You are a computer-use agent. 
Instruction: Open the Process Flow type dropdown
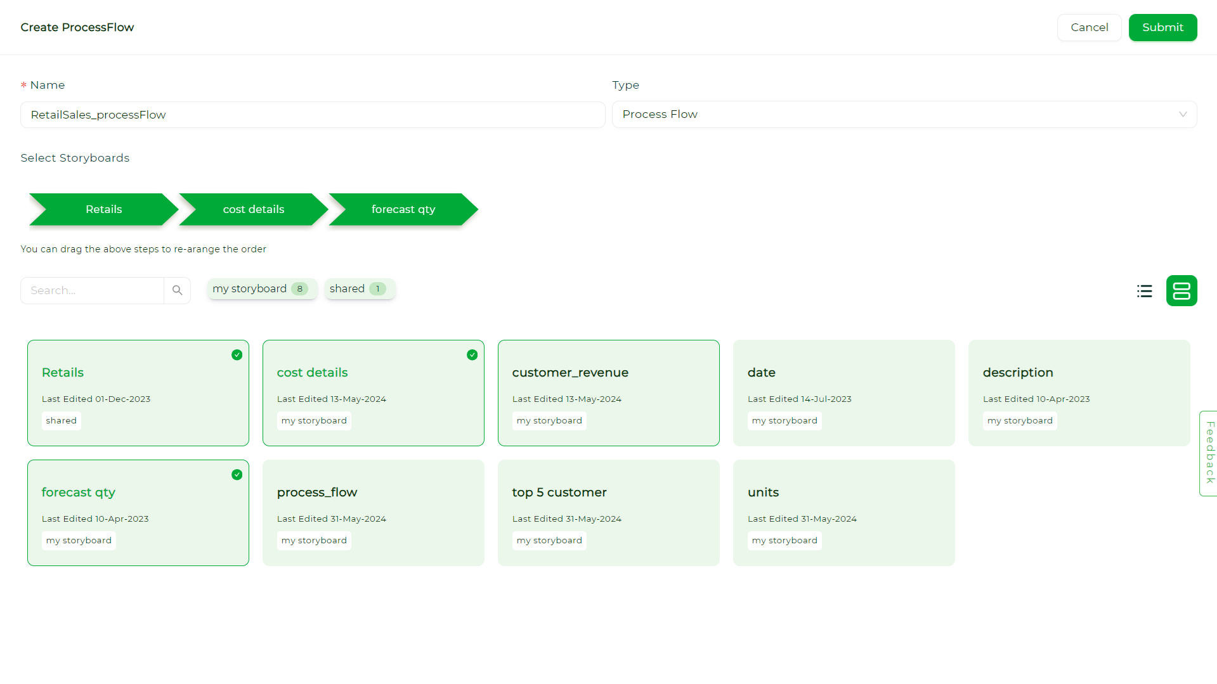click(x=904, y=115)
